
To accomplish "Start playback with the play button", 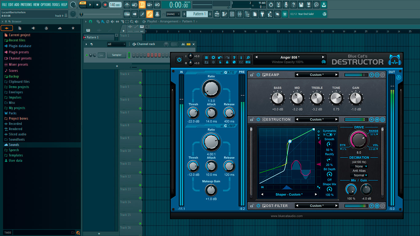I will [90, 5].
